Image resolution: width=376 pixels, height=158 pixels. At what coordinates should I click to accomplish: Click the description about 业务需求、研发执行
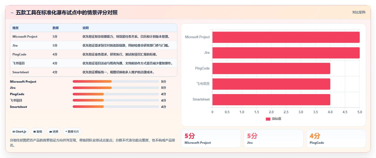[x=120, y=54]
